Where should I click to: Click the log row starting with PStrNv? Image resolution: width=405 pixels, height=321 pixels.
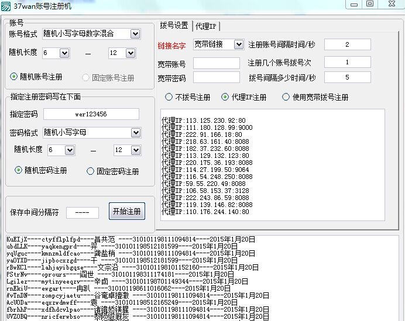(120, 274)
